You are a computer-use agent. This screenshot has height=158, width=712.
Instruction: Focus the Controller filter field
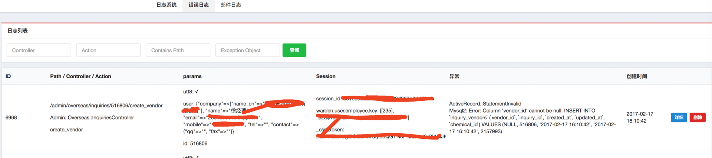pos(39,50)
